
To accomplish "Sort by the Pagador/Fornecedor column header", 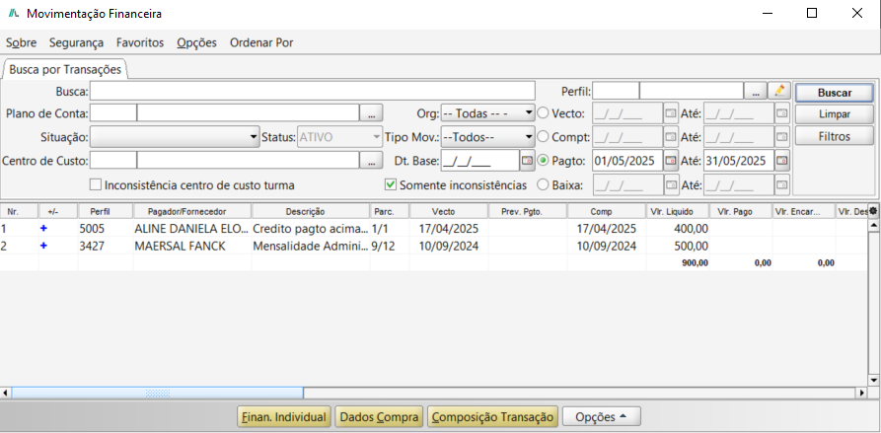I will click(x=192, y=212).
